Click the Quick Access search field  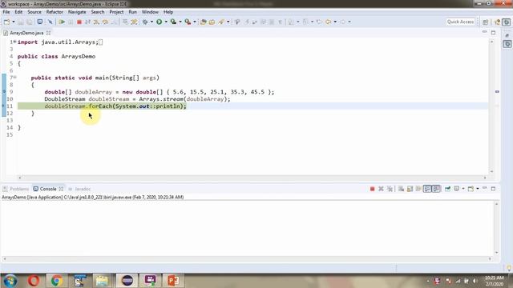tap(460, 22)
